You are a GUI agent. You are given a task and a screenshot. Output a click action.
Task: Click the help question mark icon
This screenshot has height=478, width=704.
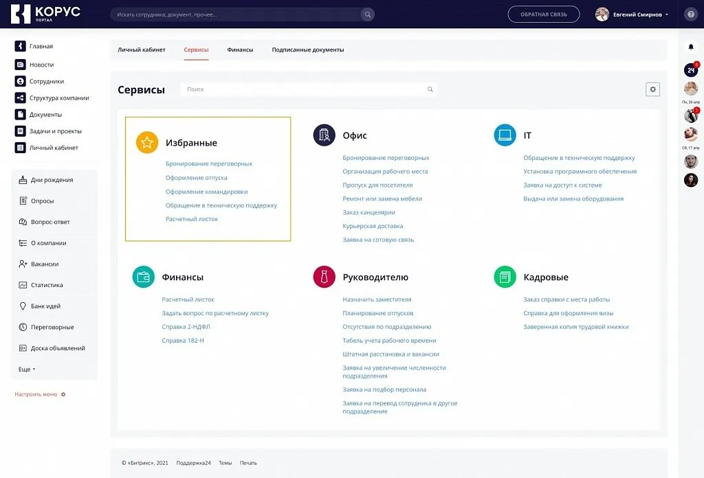(x=691, y=14)
